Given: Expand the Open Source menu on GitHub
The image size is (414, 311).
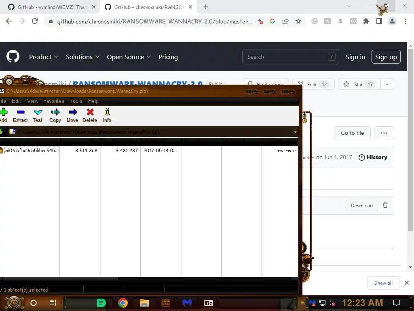Looking at the screenshot, I should coord(129,57).
